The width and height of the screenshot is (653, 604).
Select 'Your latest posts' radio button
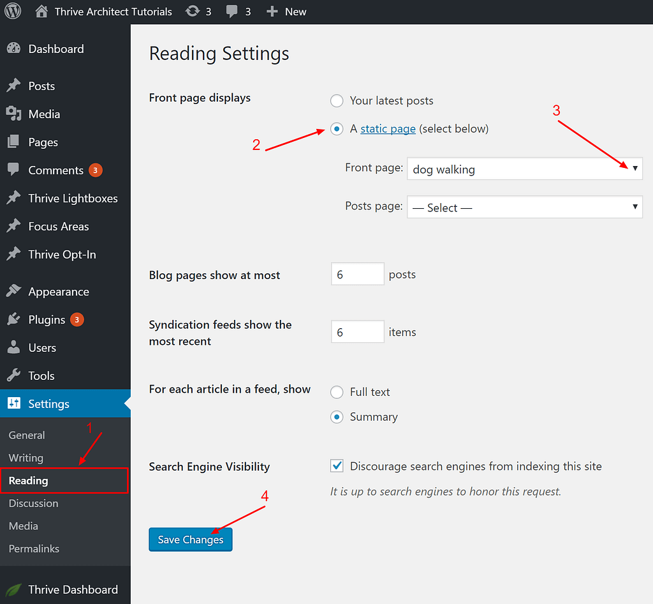pos(337,101)
